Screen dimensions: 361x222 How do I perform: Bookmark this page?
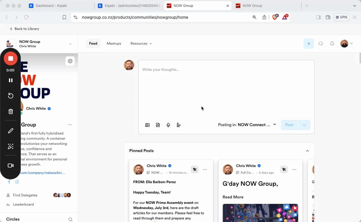(64, 17)
